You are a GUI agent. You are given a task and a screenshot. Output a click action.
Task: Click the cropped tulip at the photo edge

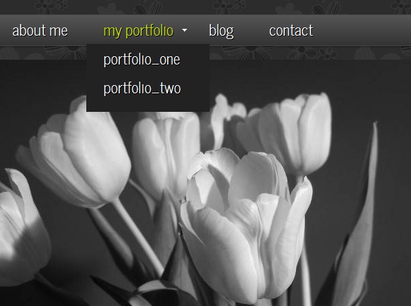(23, 228)
